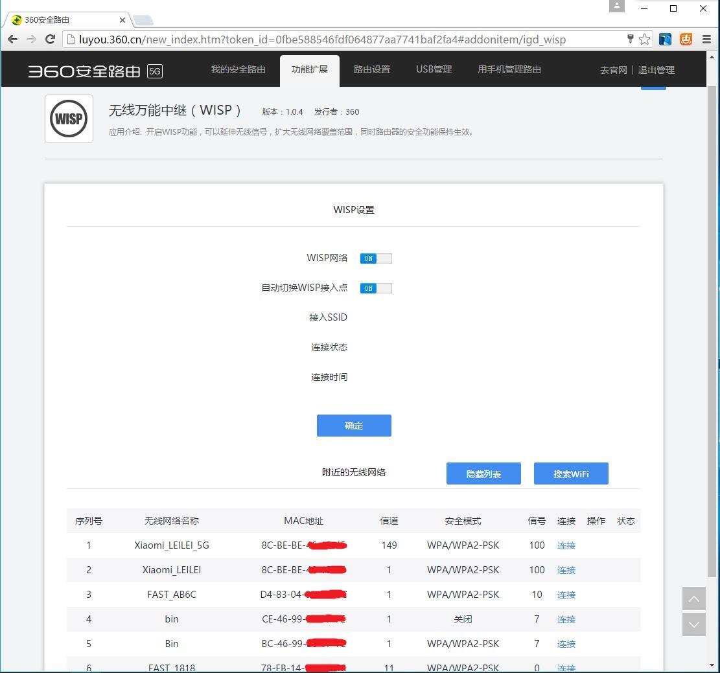Click the orange 惠 extension icon
The image size is (720, 673).
[x=685, y=40]
